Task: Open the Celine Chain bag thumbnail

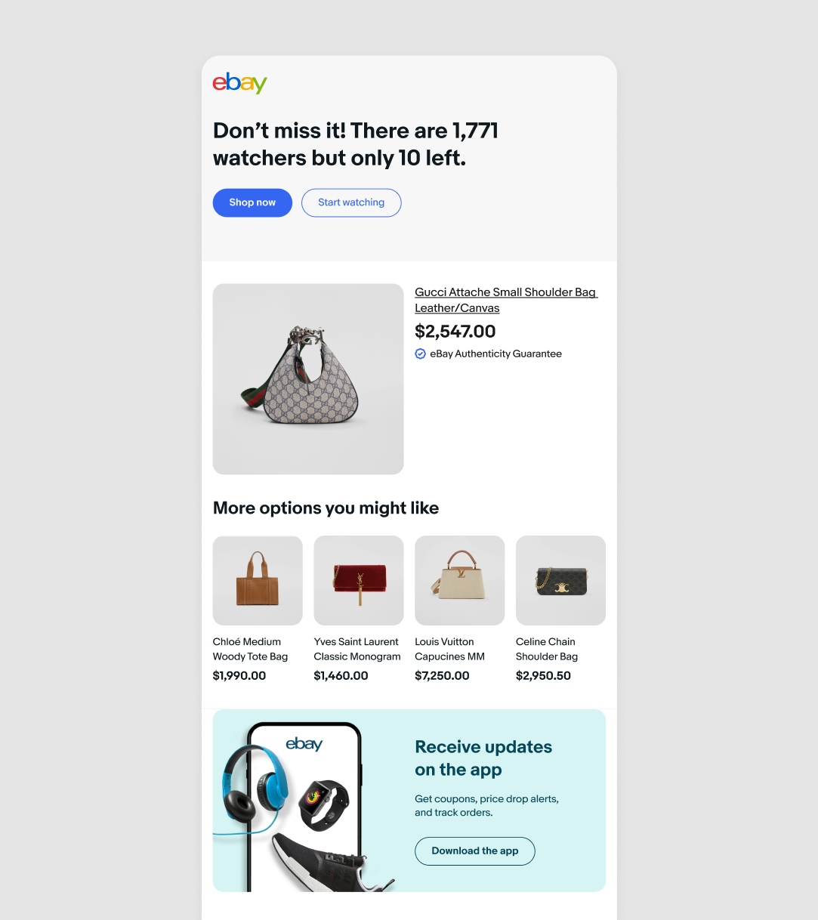Action: point(560,580)
